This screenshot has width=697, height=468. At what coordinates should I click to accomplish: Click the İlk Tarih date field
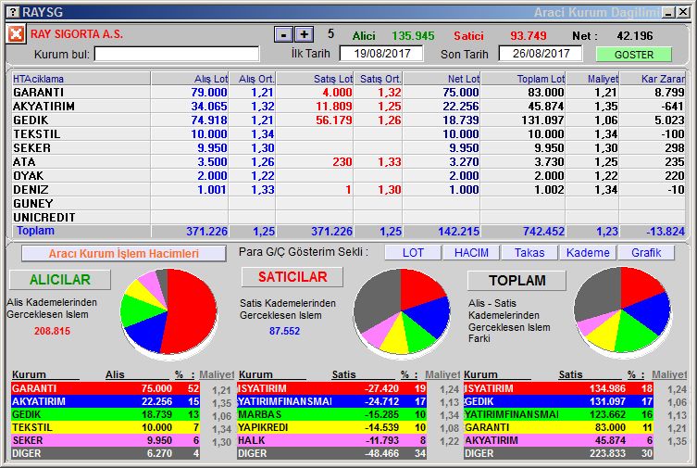381,54
